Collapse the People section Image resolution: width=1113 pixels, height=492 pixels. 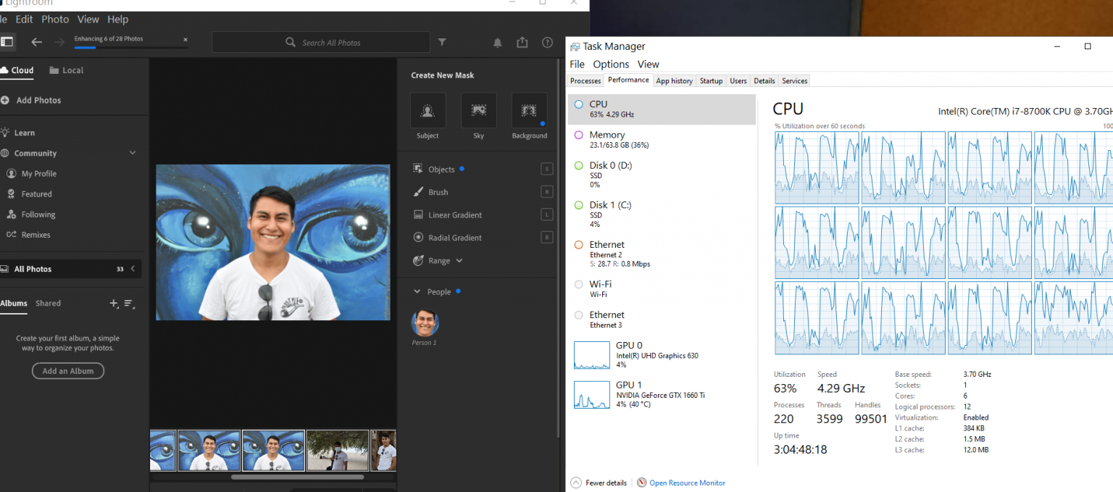tap(417, 292)
